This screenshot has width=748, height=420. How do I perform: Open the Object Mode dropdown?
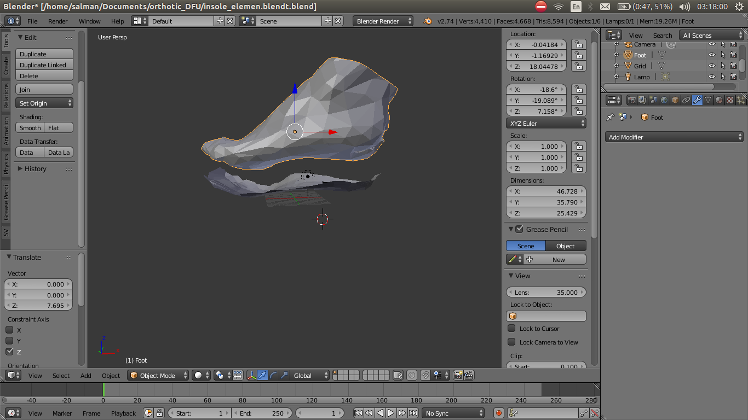pyautogui.click(x=158, y=375)
